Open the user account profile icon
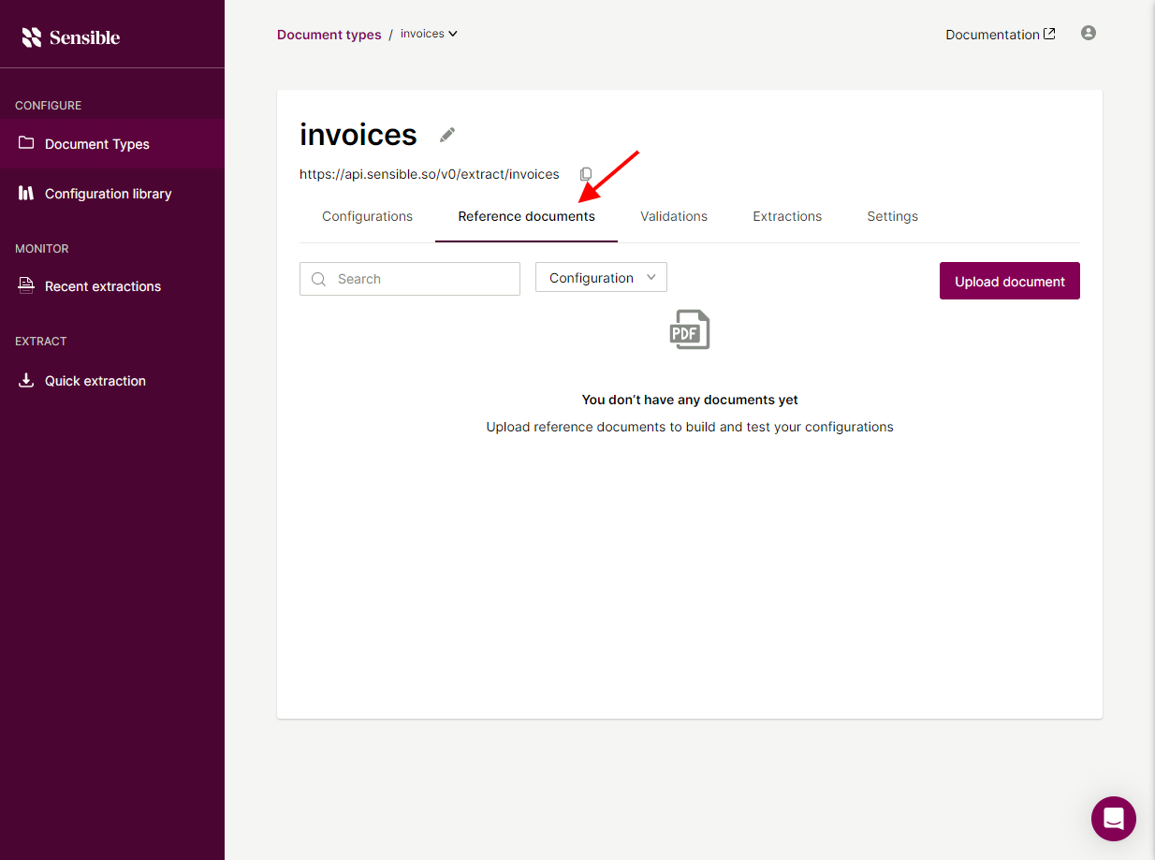The width and height of the screenshot is (1155, 860). pos(1088,33)
